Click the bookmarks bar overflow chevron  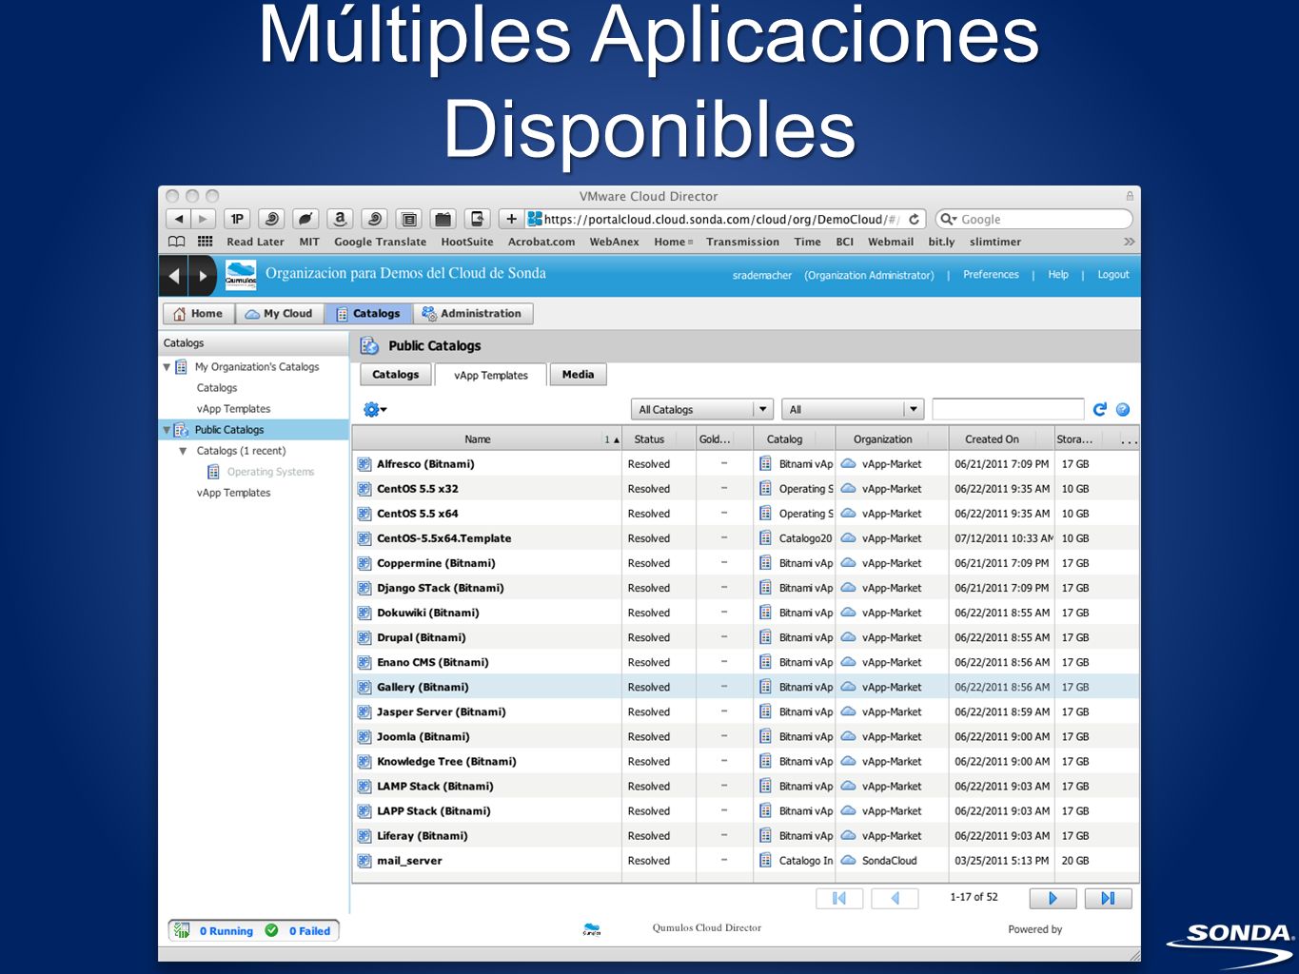pyautogui.click(x=1129, y=242)
